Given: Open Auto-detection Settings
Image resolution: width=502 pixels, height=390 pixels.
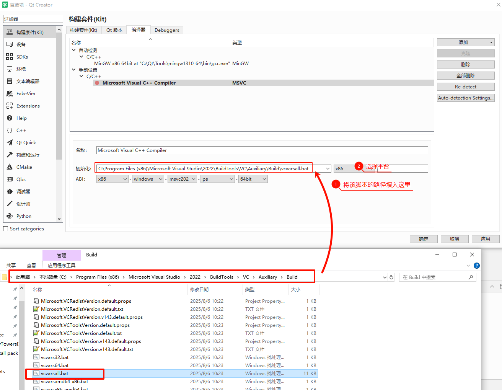Looking at the screenshot, I should [x=466, y=98].
